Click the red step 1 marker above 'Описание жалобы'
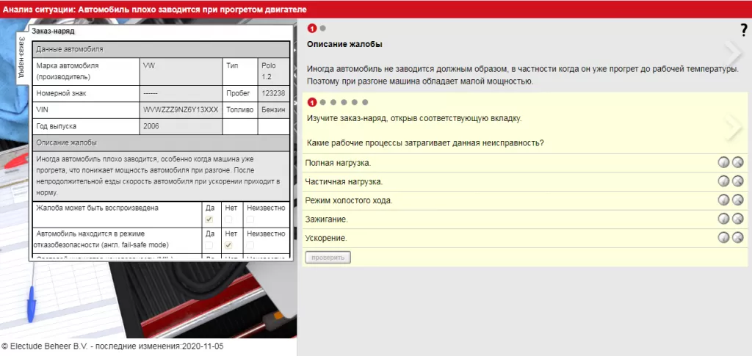 pyautogui.click(x=312, y=29)
